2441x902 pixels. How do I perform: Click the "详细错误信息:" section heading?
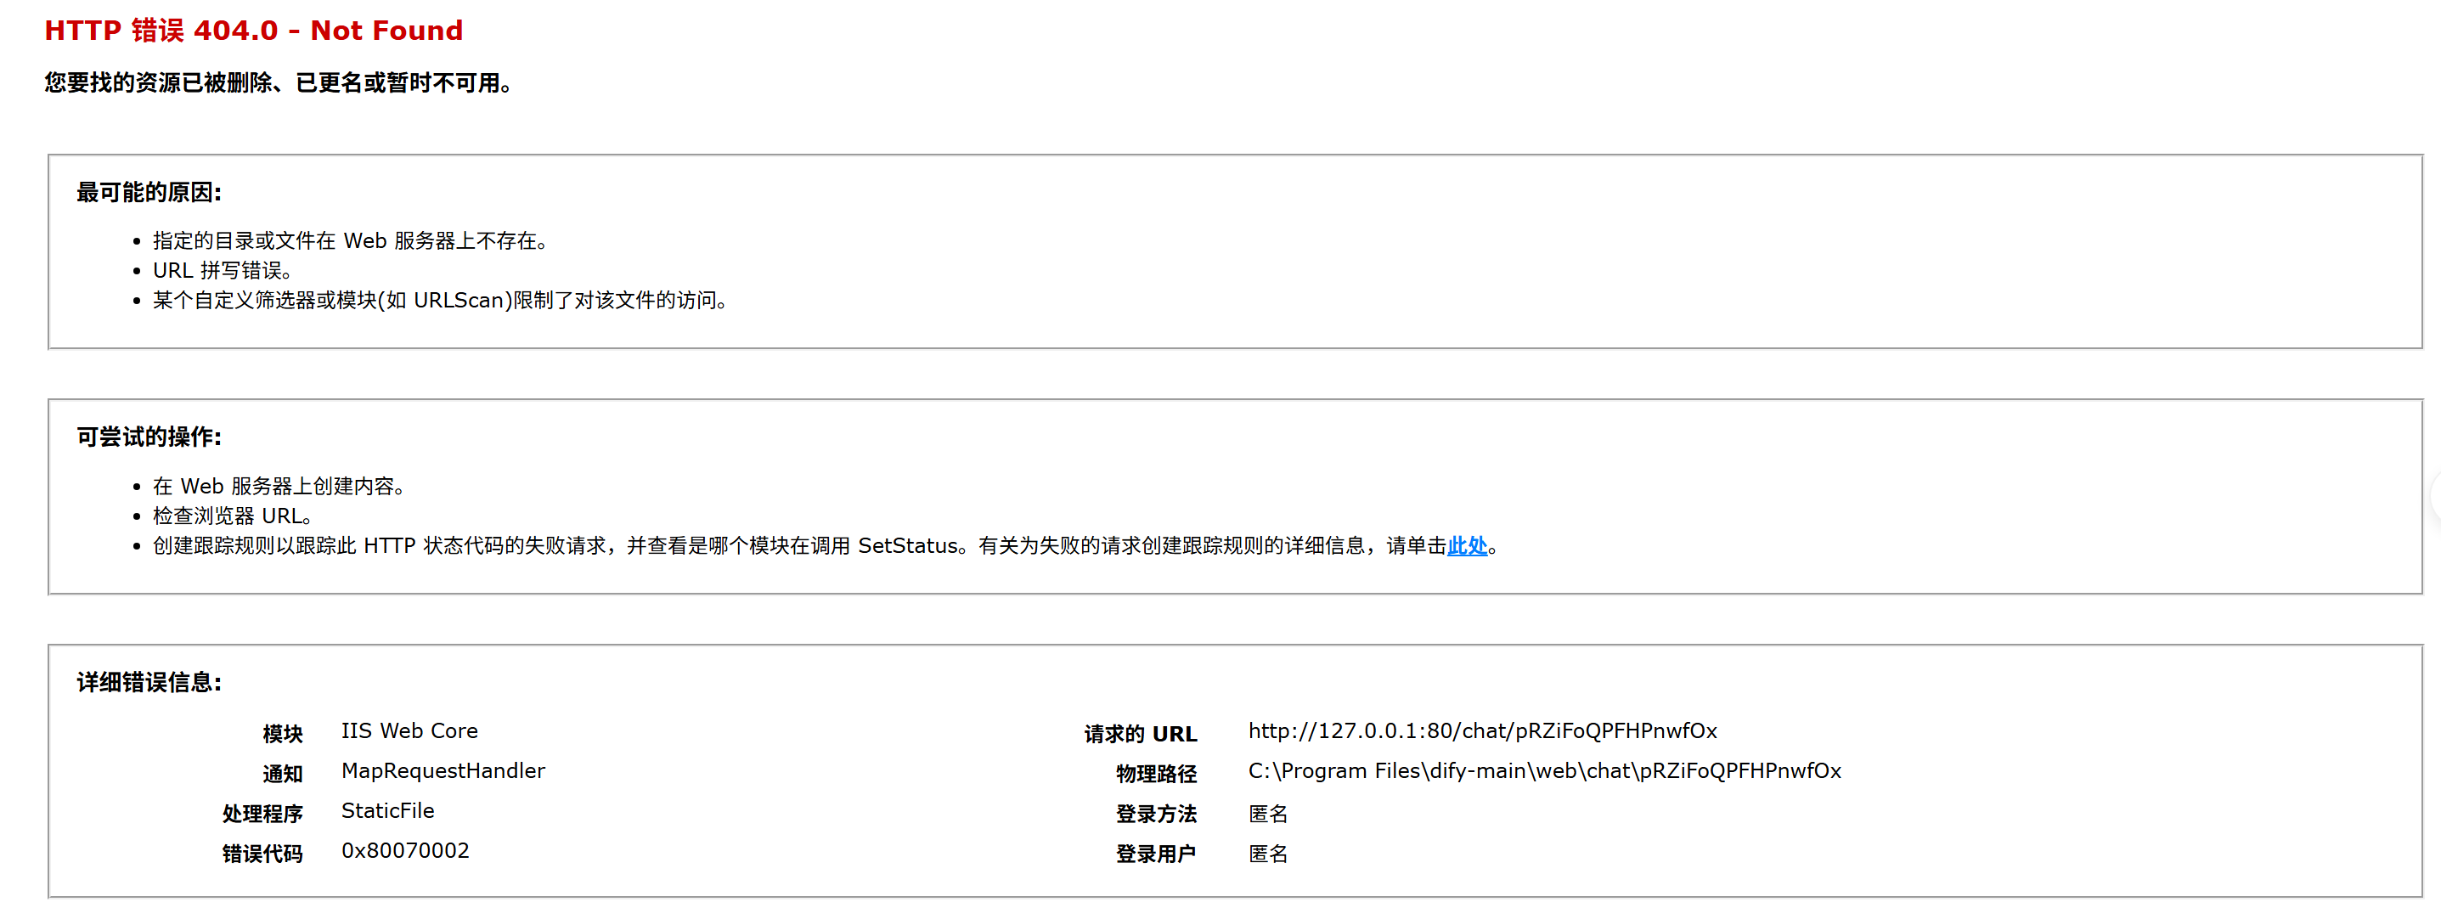[x=149, y=682]
